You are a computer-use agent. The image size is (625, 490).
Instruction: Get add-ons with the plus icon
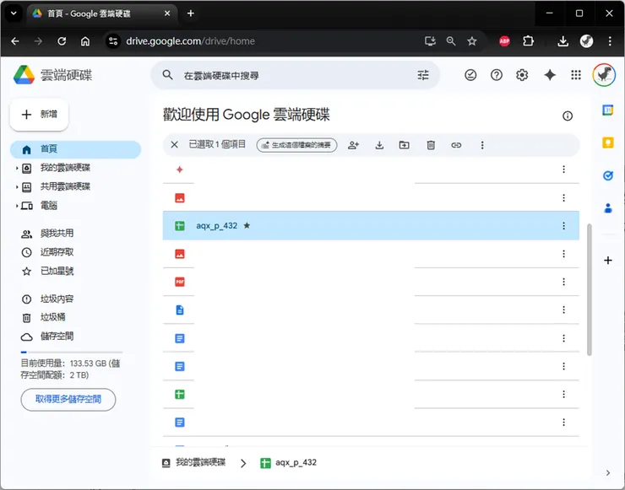[x=607, y=261]
